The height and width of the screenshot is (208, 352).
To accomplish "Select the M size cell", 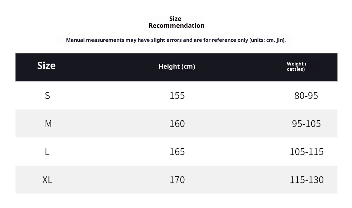I will tap(48, 123).
